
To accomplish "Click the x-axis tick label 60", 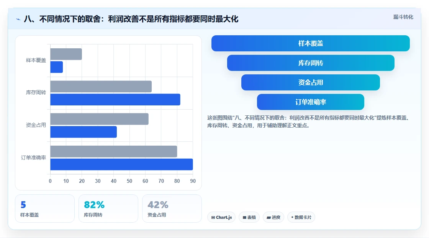I will [x=145, y=181].
